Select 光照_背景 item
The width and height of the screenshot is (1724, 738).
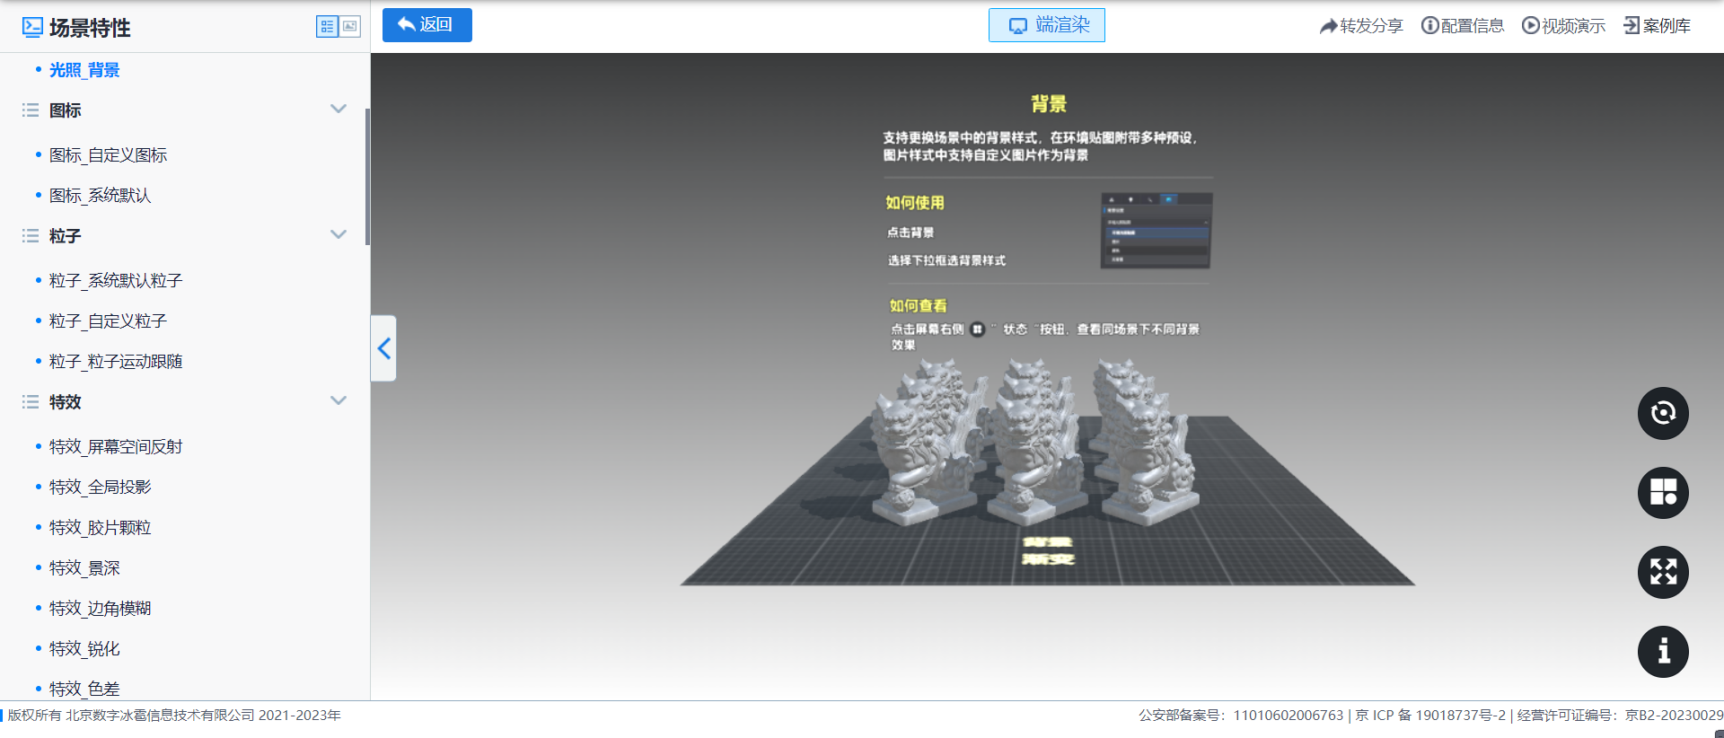(84, 70)
